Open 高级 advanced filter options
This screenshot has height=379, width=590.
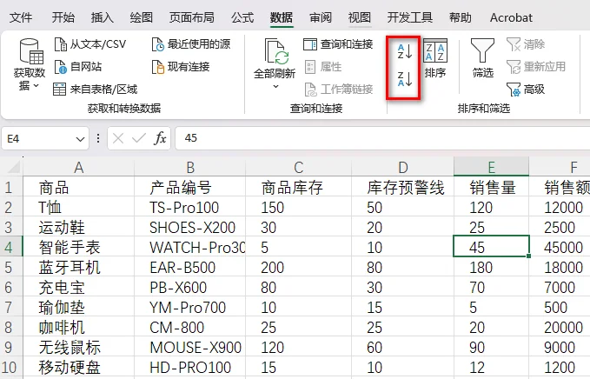(x=526, y=90)
